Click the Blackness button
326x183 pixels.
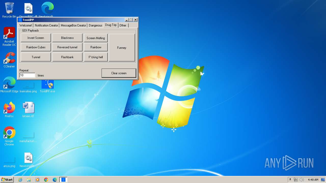(67, 38)
